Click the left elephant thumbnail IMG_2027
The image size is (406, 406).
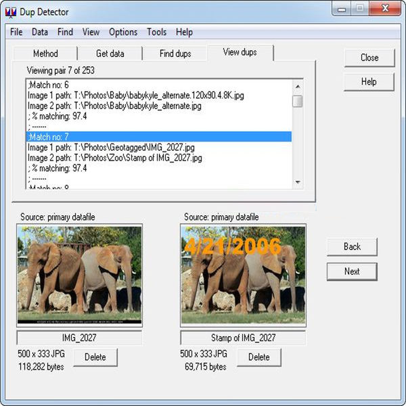point(79,275)
